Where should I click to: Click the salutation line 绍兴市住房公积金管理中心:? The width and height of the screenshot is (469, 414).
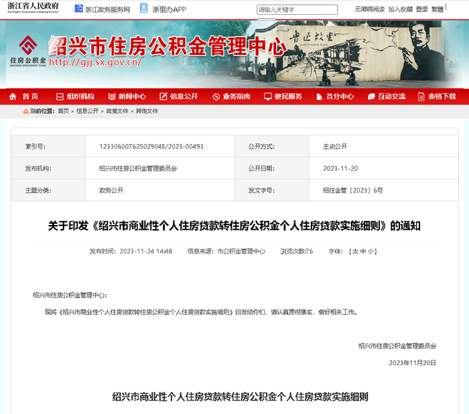tap(70, 295)
